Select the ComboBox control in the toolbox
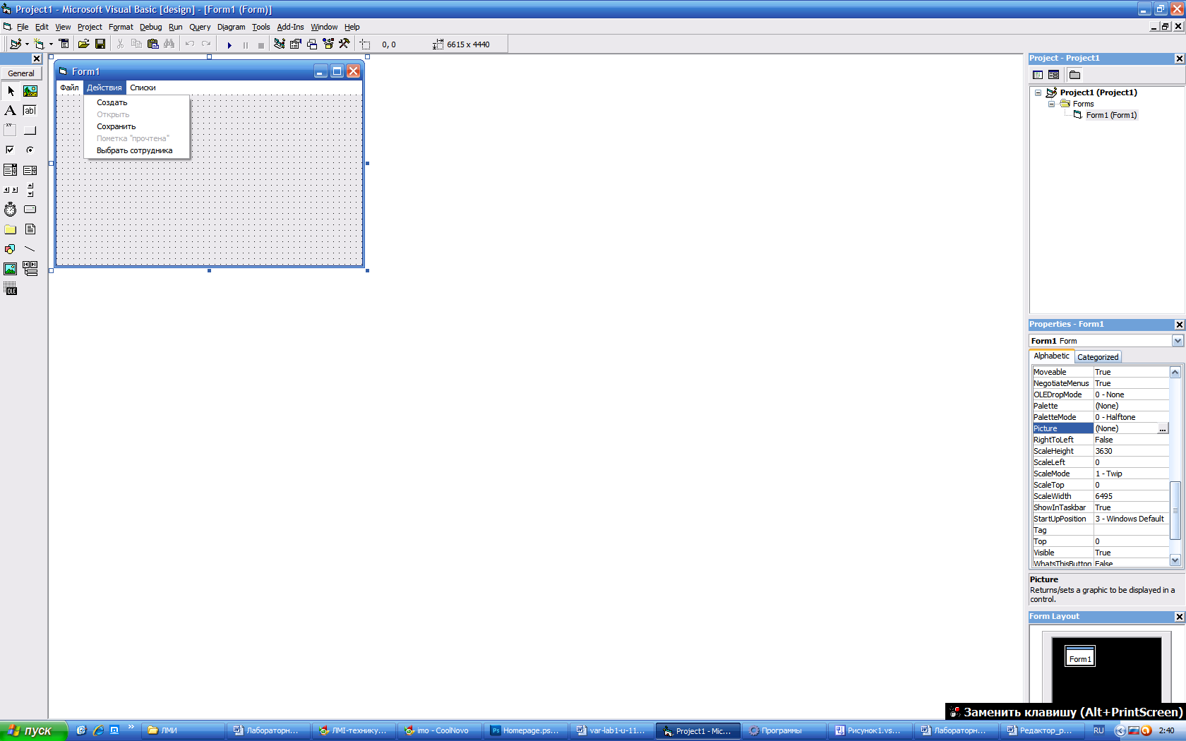The width and height of the screenshot is (1186, 741). point(11,170)
